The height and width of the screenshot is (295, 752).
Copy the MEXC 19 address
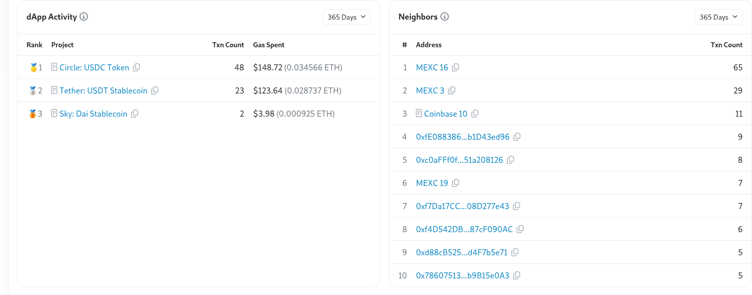coord(456,183)
